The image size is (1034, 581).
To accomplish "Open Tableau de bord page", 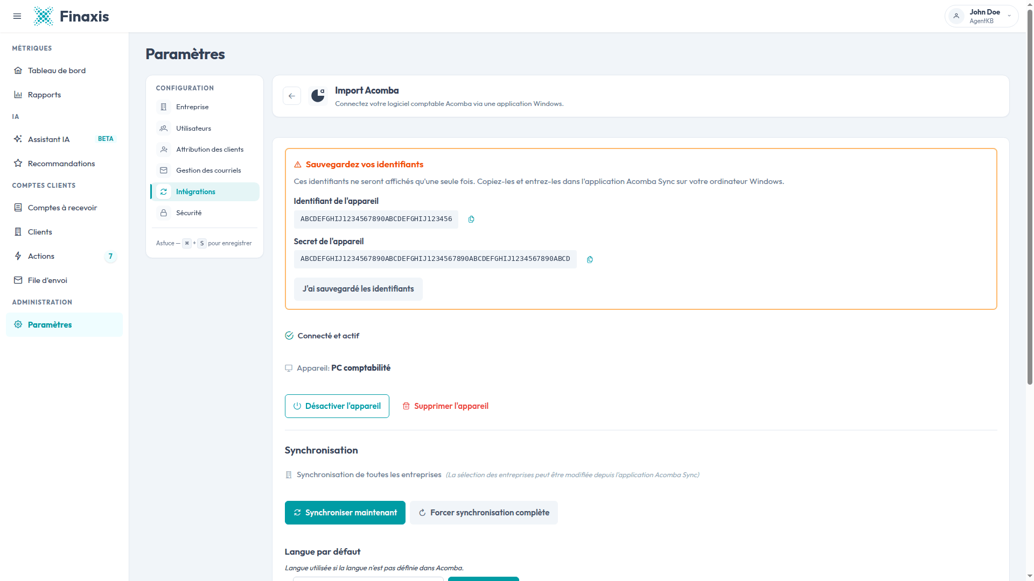I will point(64,70).
